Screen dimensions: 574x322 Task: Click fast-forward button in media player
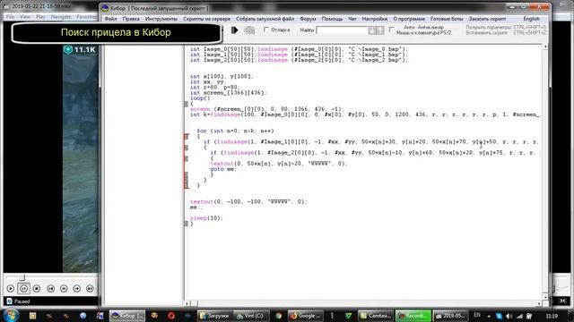77,288
